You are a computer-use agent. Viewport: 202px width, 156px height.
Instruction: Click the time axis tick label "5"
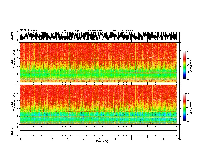point(100,139)
